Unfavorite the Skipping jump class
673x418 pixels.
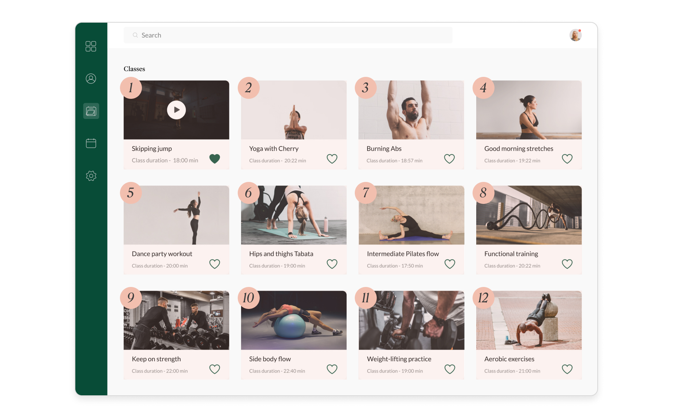tap(215, 158)
